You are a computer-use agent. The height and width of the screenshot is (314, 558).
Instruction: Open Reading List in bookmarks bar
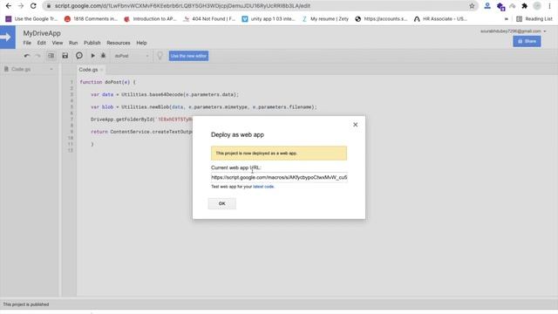(x=534, y=19)
